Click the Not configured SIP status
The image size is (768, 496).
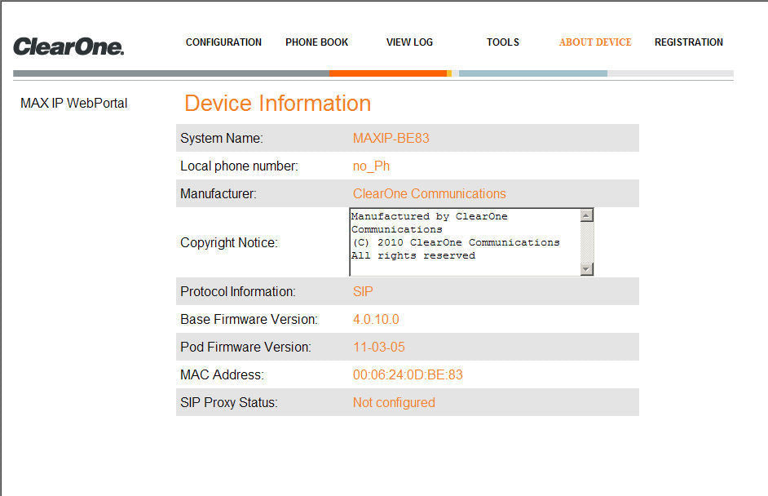coord(394,403)
